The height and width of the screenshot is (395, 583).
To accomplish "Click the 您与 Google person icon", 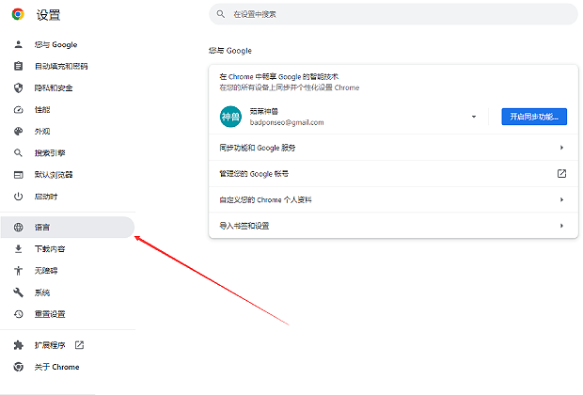I will tap(18, 45).
